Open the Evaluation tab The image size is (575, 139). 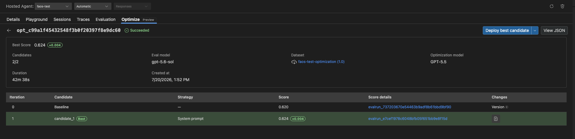pos(105,19)
